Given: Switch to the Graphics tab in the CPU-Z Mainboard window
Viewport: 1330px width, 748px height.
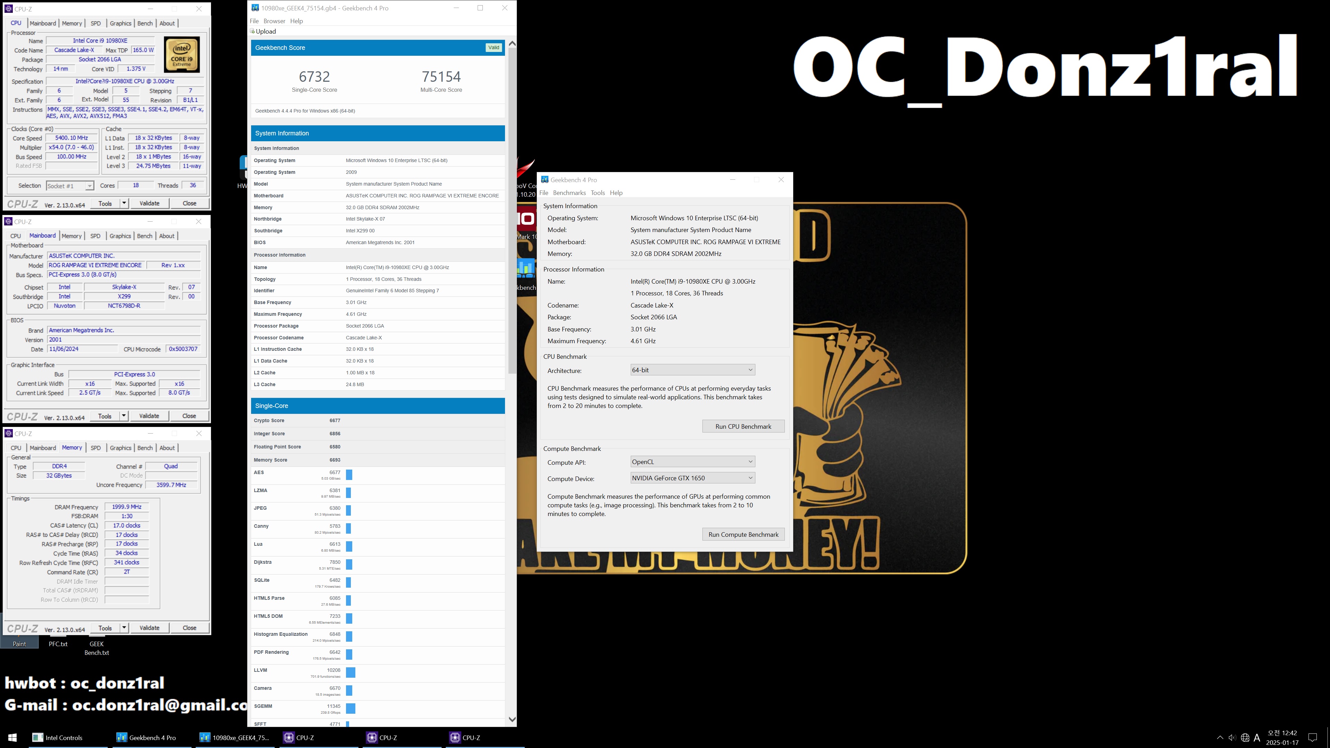Looking at the screenshot, I should pos(120,236).
